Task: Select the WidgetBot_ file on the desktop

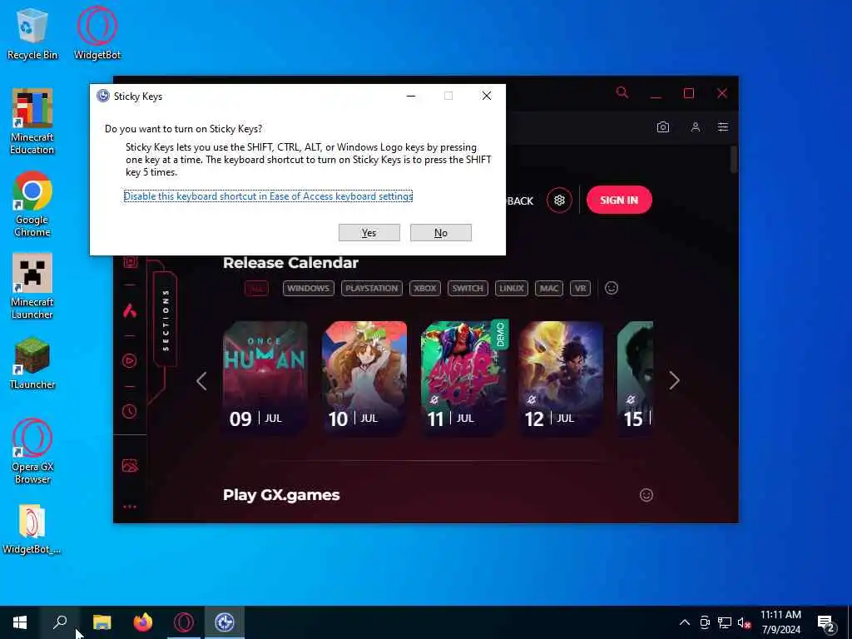Action: tap(32, 530)
